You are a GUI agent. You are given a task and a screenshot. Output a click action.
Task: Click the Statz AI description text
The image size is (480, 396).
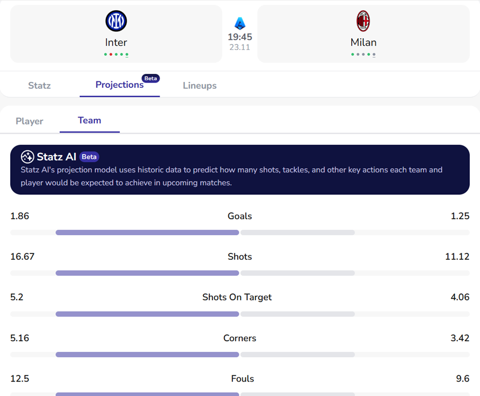pyautogui.click(x=231, y=176)
